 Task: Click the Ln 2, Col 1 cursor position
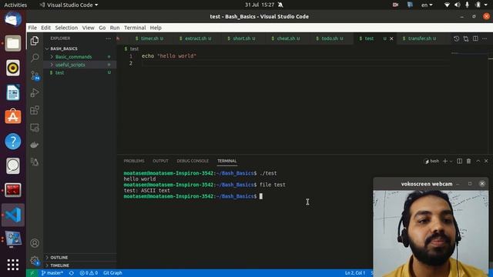[x=355, y=273]
